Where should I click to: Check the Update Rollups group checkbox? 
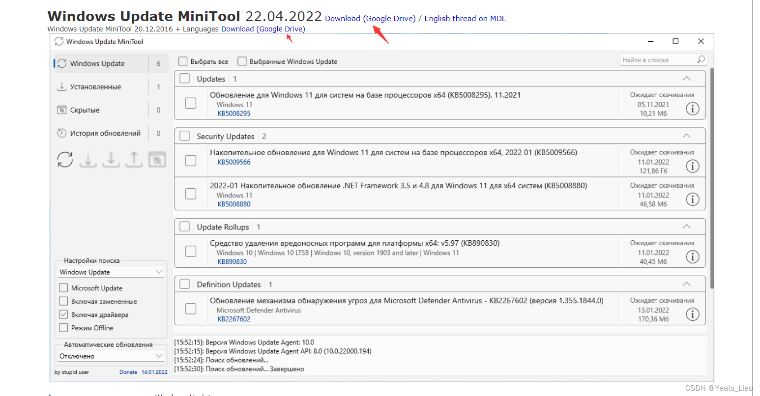pyautogui.click(x=185, y=226)
